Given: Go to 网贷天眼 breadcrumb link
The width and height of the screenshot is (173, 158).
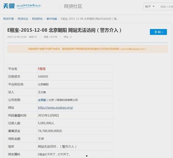Looking at the screenshot, I should (x=9, y=19).
